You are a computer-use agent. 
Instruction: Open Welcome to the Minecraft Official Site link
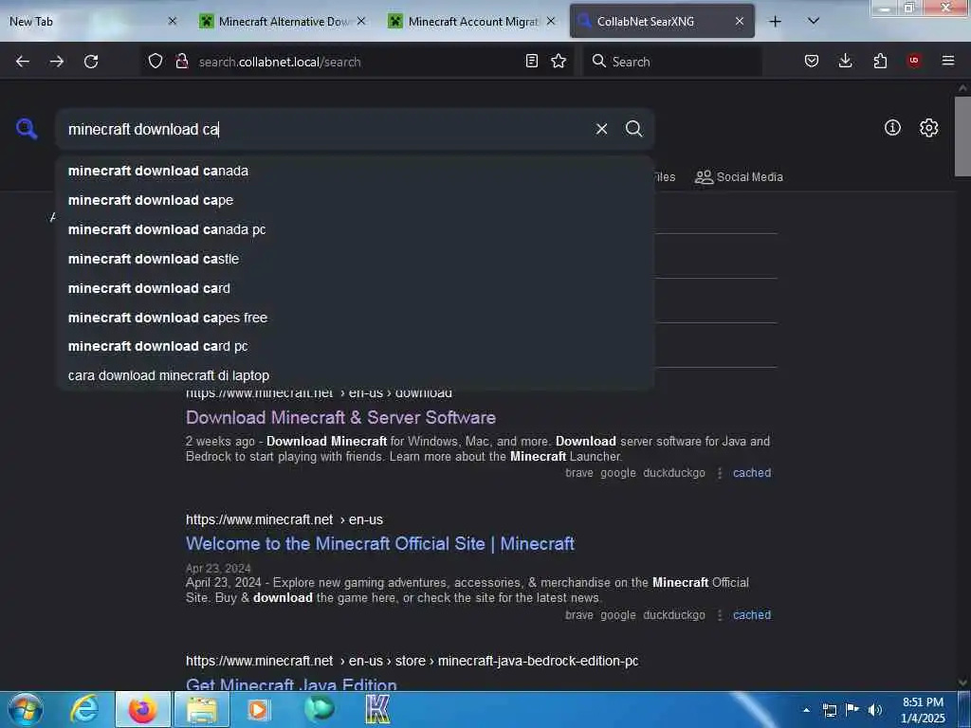coord(379,543)
